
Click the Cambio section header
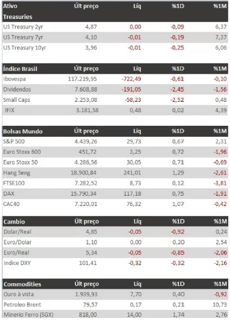coord(14,222)
